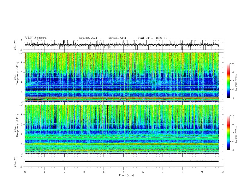Click the time-axis tick label '6'
250x193 pixels.
[x=143, y=172]
